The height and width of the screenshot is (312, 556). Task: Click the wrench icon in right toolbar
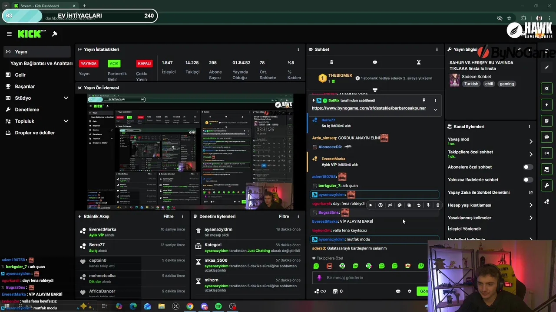pos(547,185)
